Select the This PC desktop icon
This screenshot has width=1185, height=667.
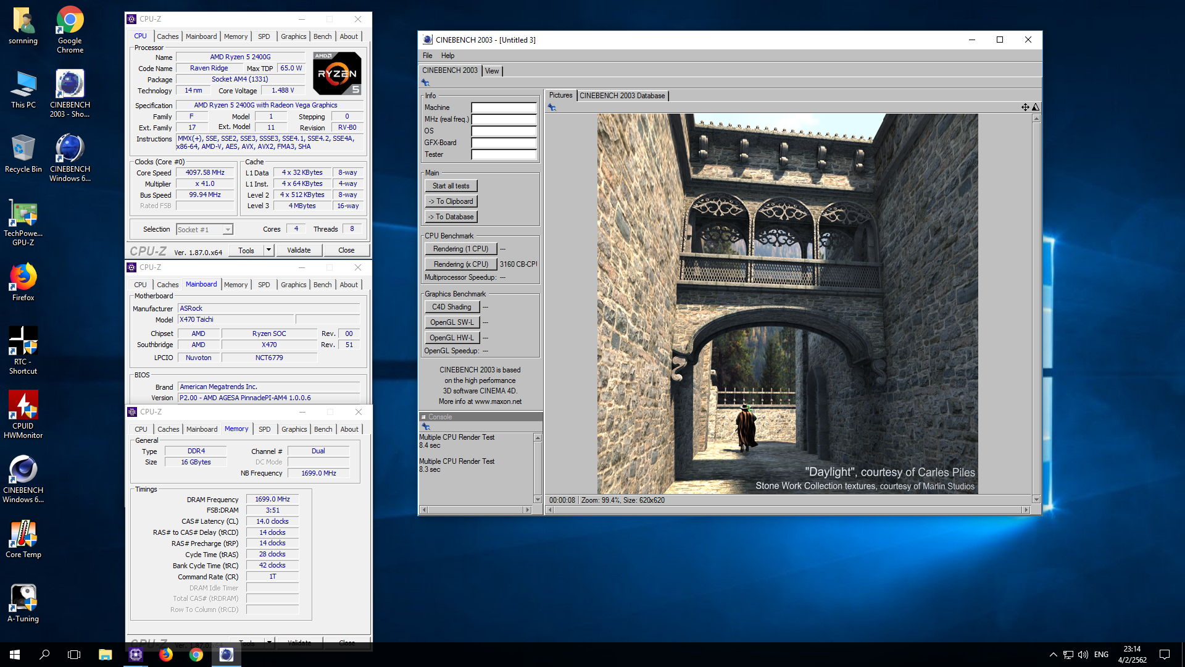click(23, 90)
